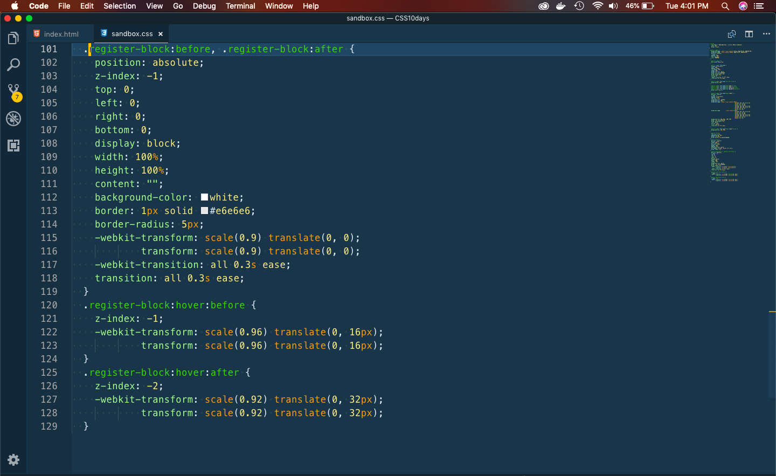This screenshot has width=776, height=476.
Task: Click the #e6e6e6 color swatch on line 113
Action: pos(205,211)
